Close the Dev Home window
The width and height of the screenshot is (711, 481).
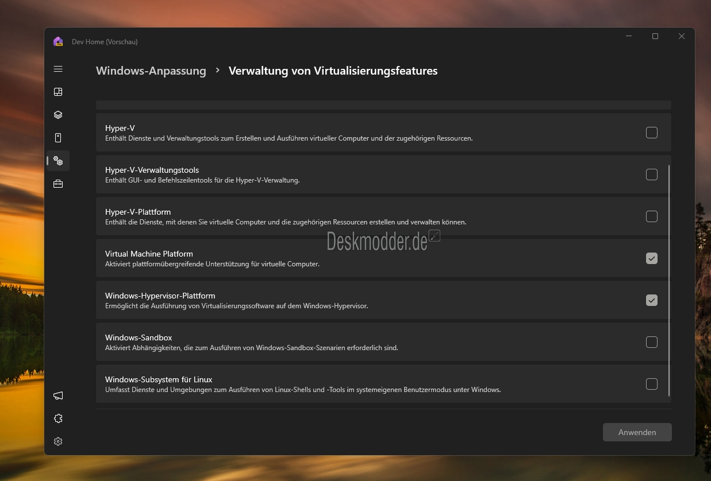point(682,36)
